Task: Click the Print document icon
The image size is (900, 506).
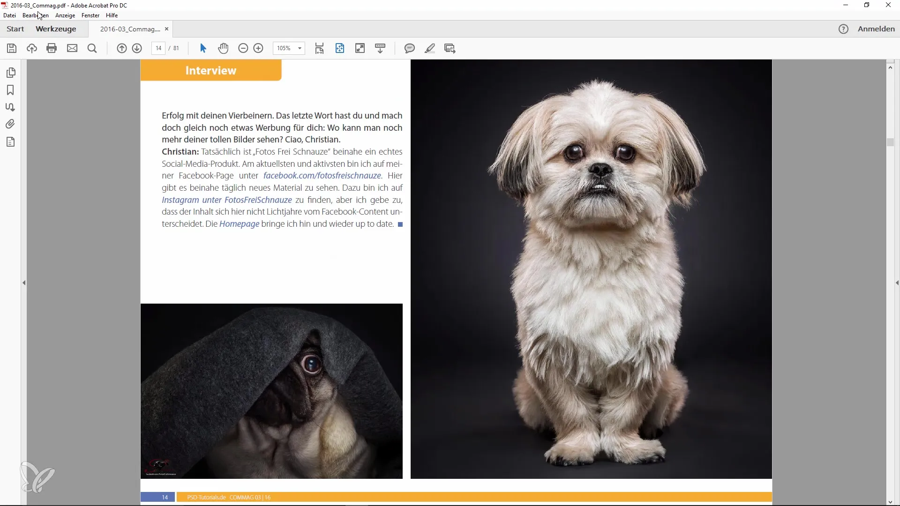Action: click(x=51, y=48)
